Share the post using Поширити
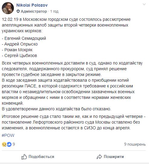This screenshot has height=164, width=149. [x=110, y=157]
